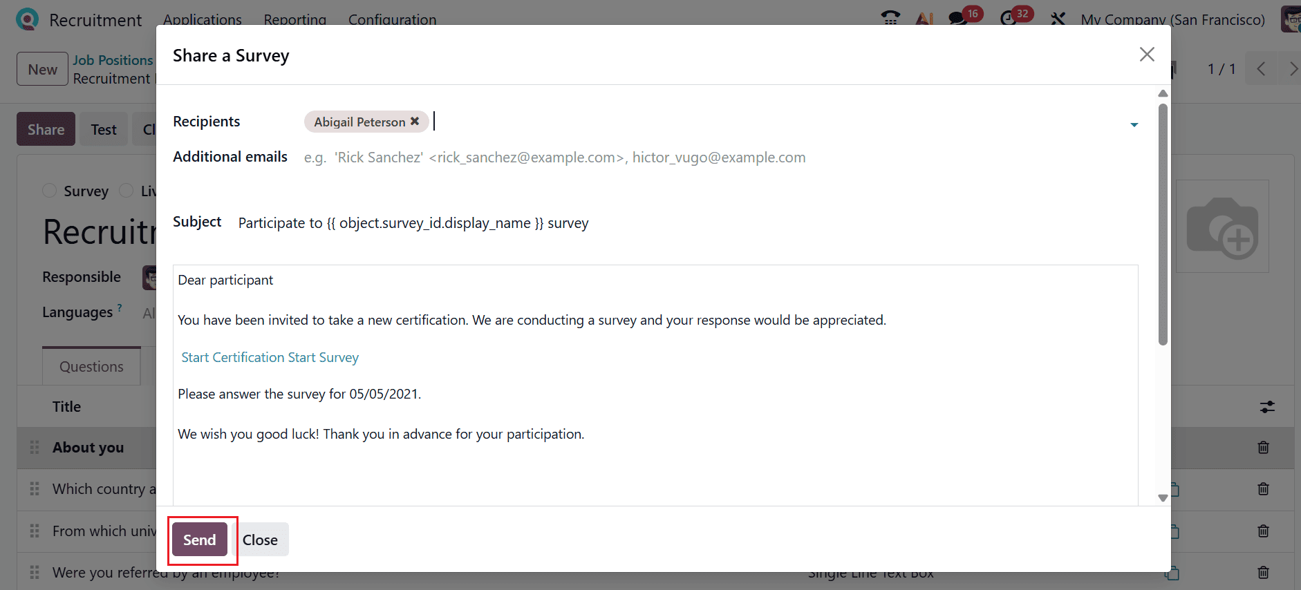Click the Responsible user avatar
Viewport: 1301px width, 590px height.
pyautogui.click(x=149, y=278)
